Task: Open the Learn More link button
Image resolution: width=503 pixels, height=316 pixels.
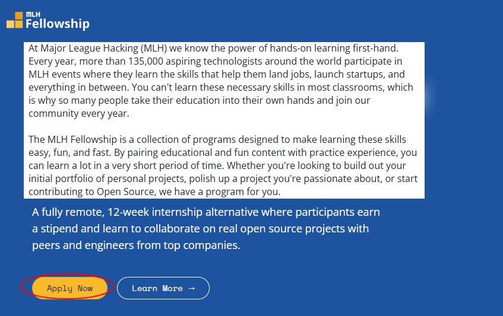Action: coord(163,288)
